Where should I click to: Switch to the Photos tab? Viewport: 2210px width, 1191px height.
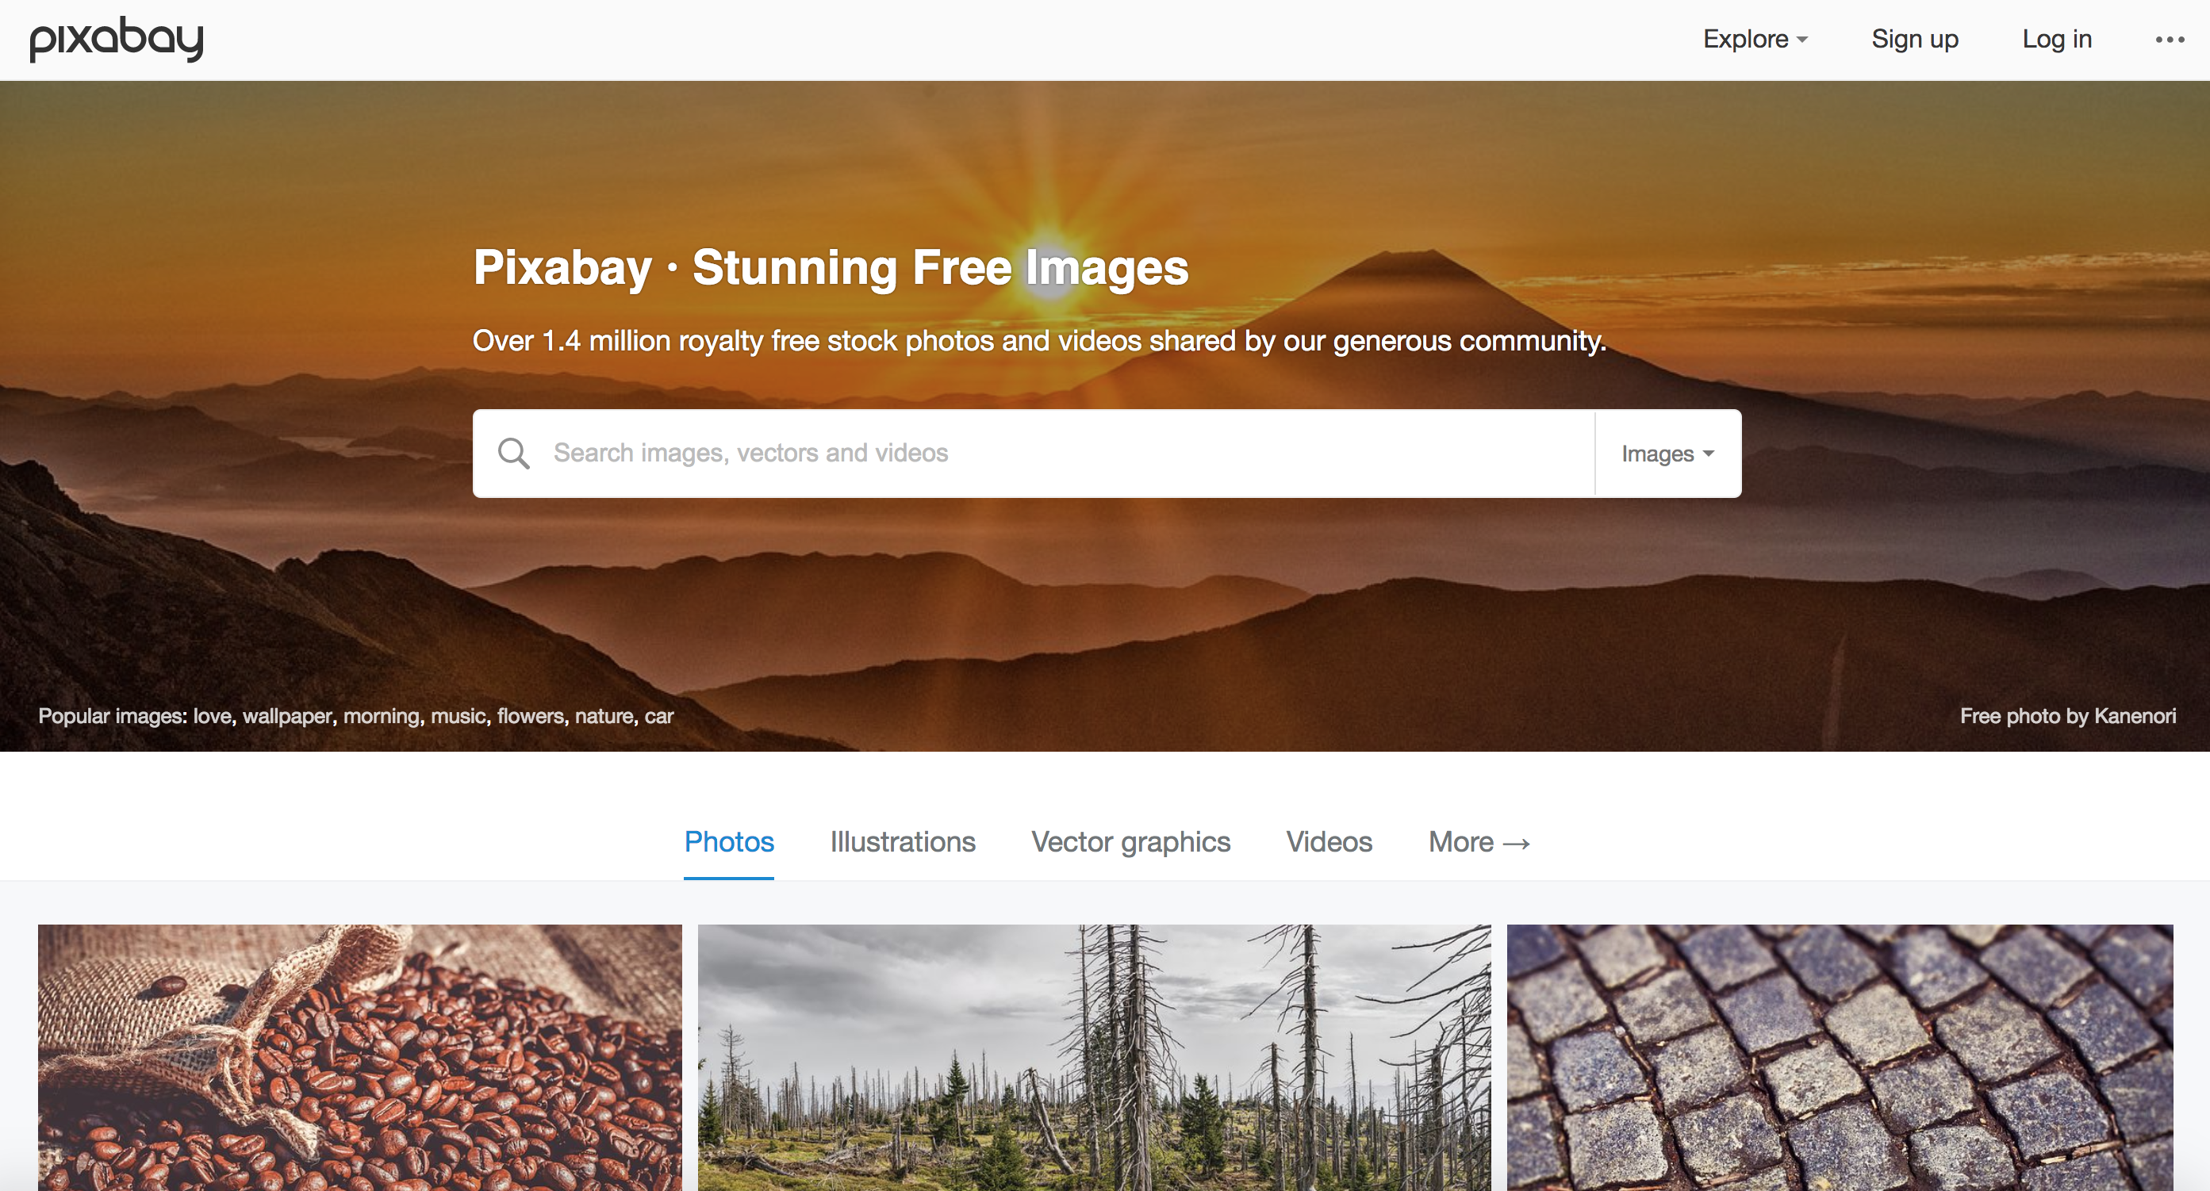pyautogui.click(x=729, y=842)
